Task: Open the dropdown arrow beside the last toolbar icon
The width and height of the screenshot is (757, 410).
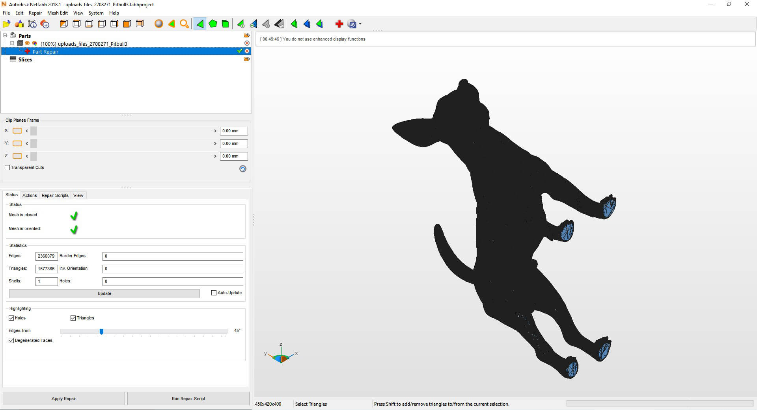Action: coord(360,24)
